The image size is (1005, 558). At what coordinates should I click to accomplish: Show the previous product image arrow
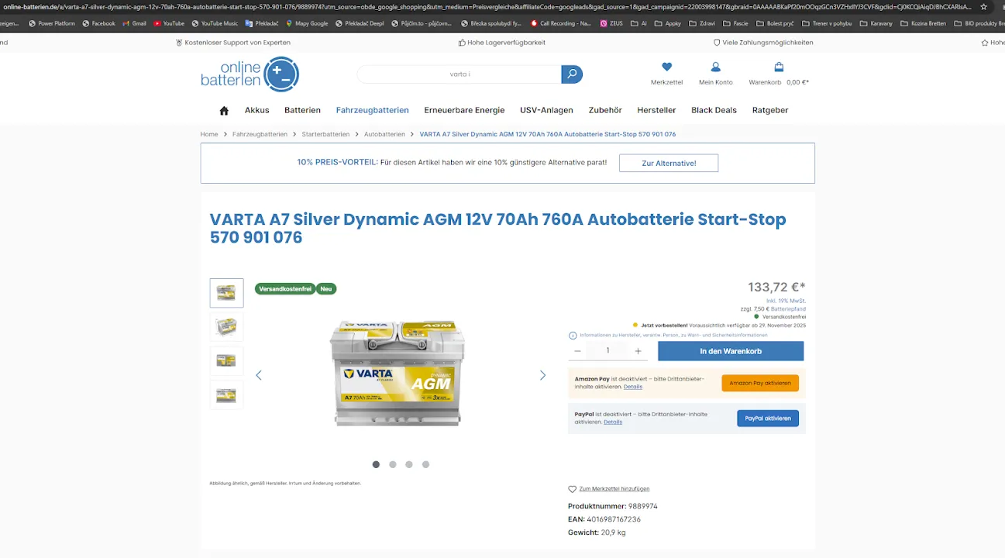(x=259, y=375)
